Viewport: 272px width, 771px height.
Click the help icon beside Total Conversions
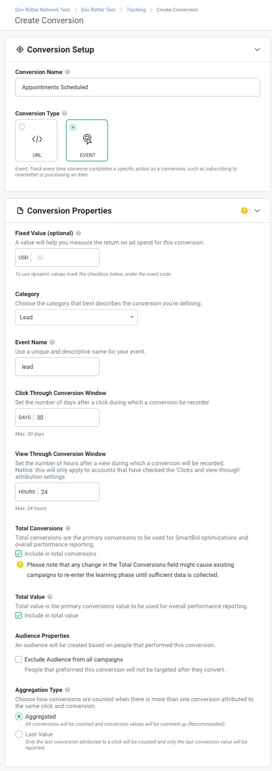click(x=68, y=528)
